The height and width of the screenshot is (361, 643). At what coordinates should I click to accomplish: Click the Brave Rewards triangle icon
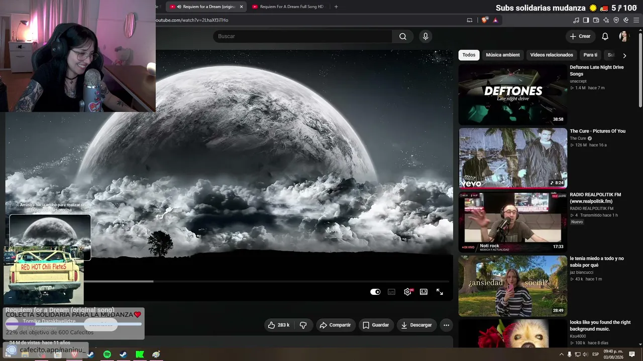pos(495,20)
